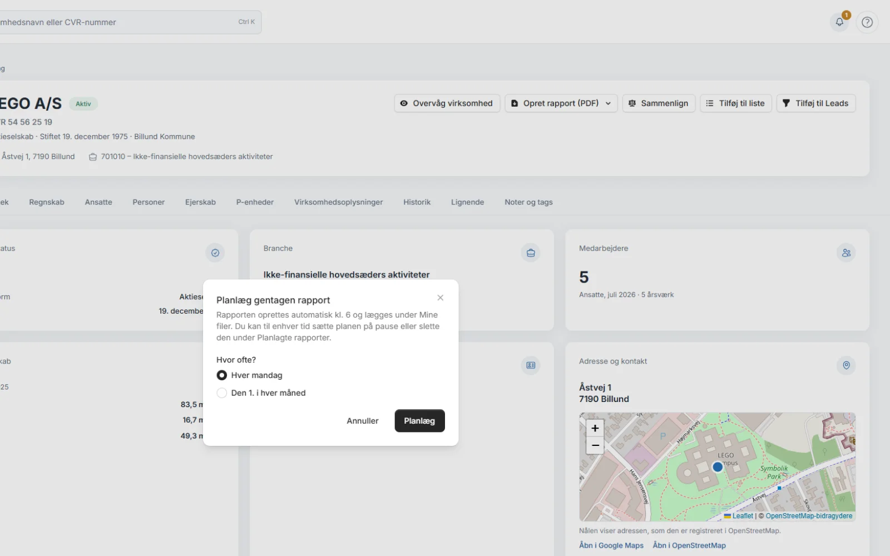Click the Planlæg button
The image size is (890, 556).
coord(419,421)
